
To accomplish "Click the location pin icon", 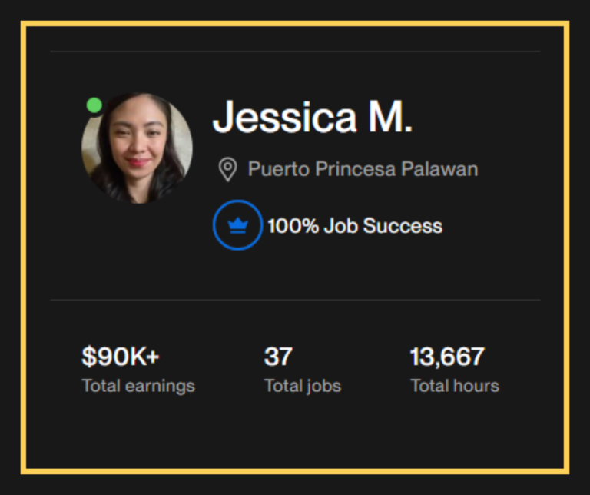I will [227, 170].
